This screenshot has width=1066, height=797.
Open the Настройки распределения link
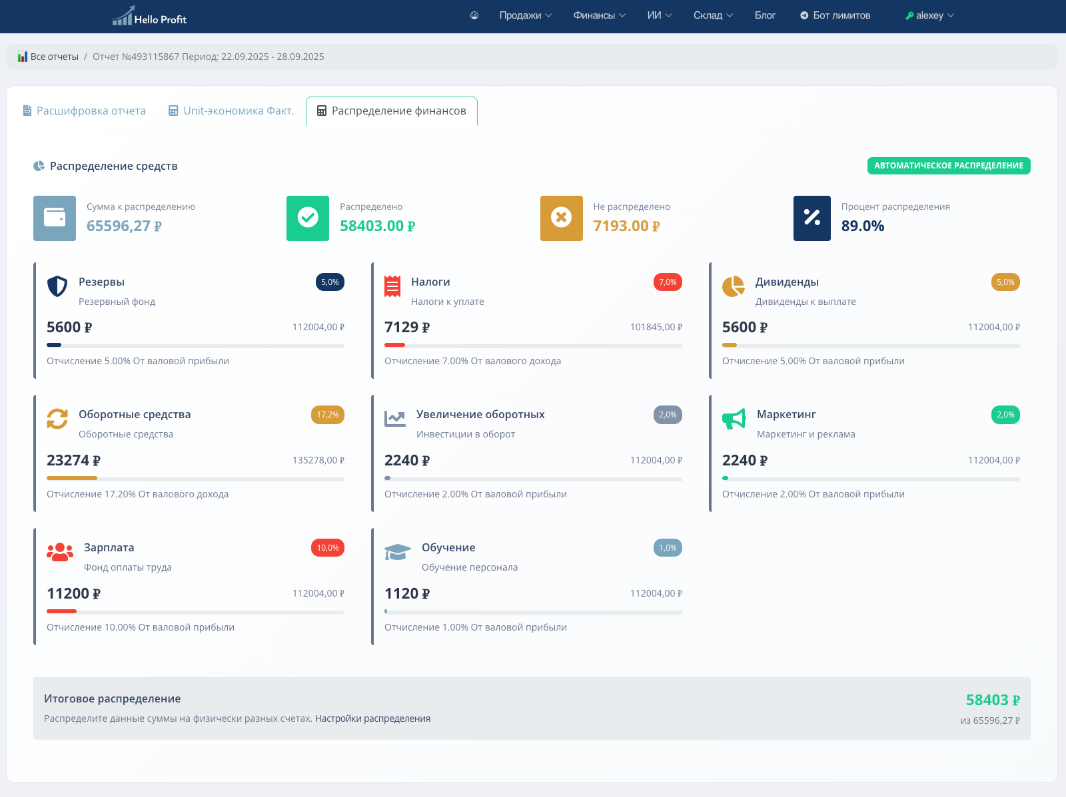[x=372, y=718]
